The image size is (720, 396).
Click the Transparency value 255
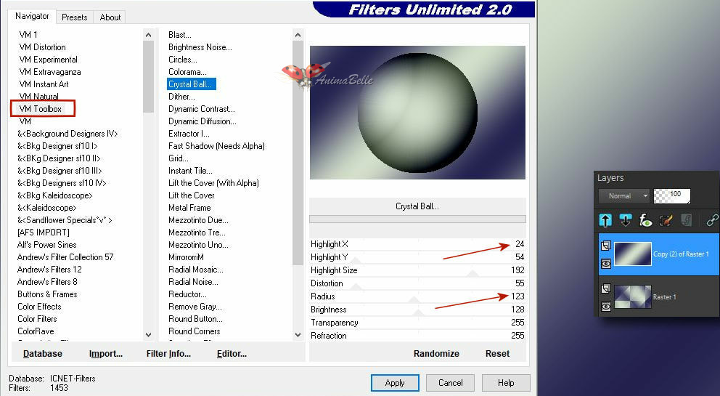coord(517,323)
